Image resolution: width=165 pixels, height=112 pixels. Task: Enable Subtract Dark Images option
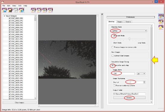(112, 56)
